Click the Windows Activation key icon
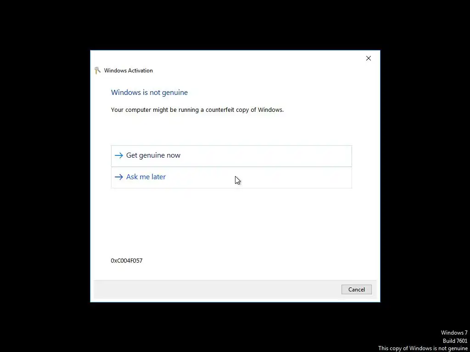Screen dimensions: 470x352 (x=97, y=71)
